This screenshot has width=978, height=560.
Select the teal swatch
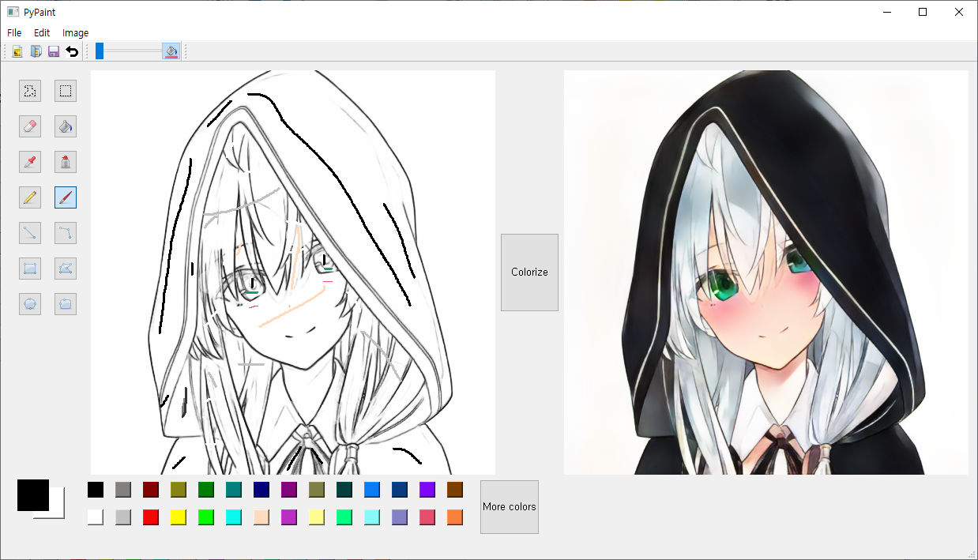point(234,490)
